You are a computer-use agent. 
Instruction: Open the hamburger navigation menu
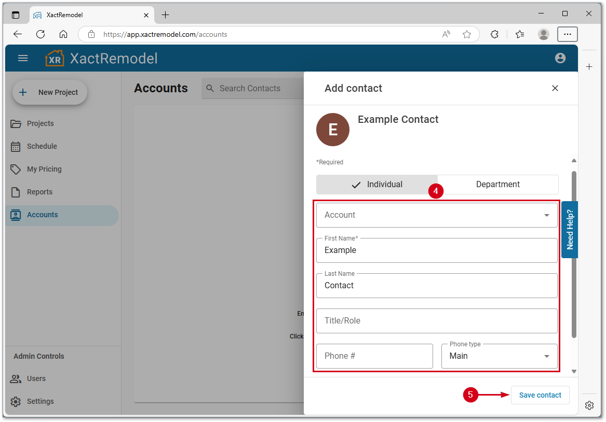[x=23, y=58]
